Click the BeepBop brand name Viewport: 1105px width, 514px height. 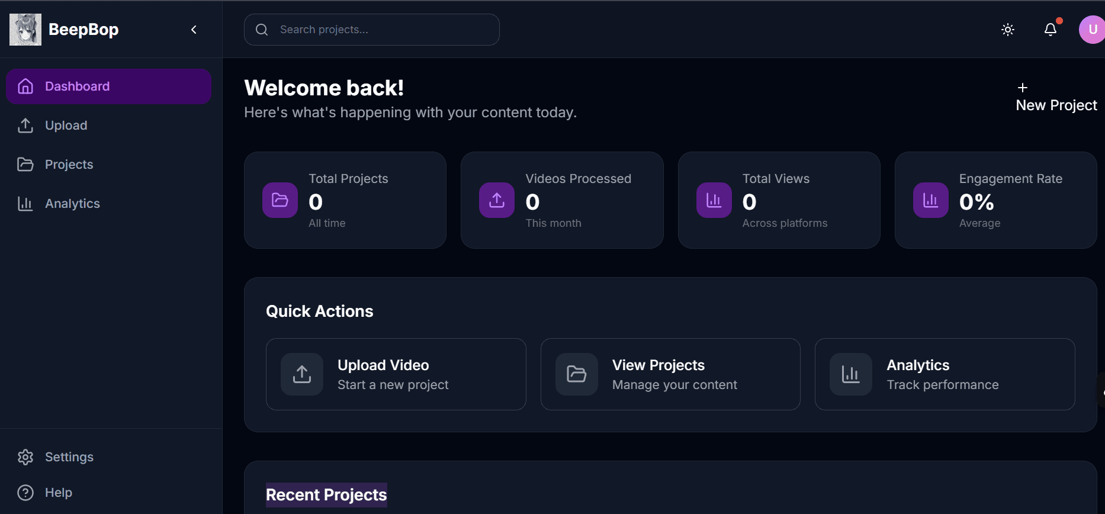pyautogui.click(x=83, y=30)
